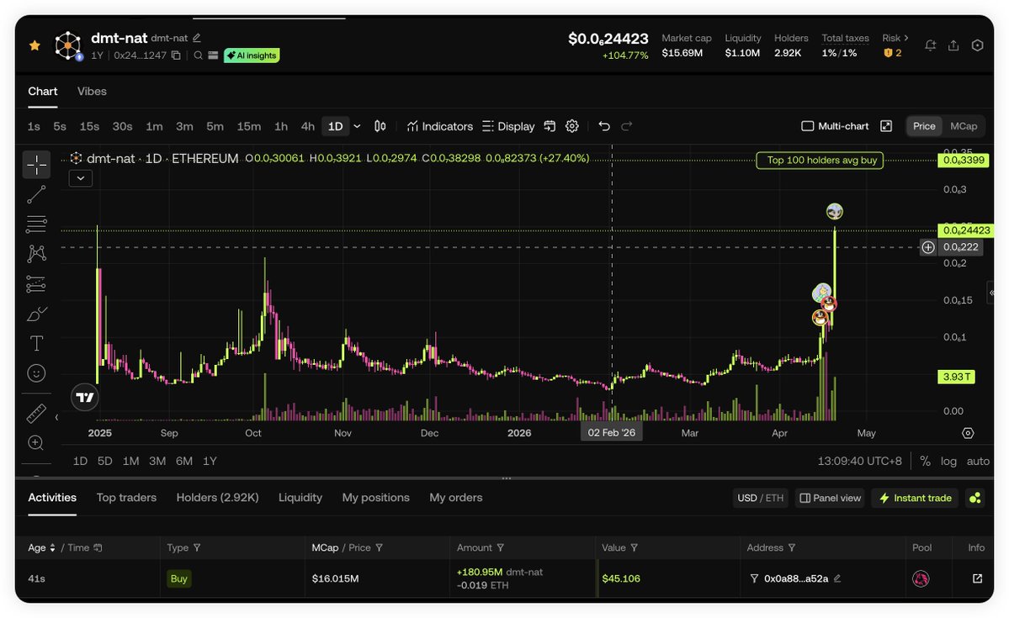This screenshot has width=1009, height=618.
Task: Switch chart to MCap view
Action: 964,126
